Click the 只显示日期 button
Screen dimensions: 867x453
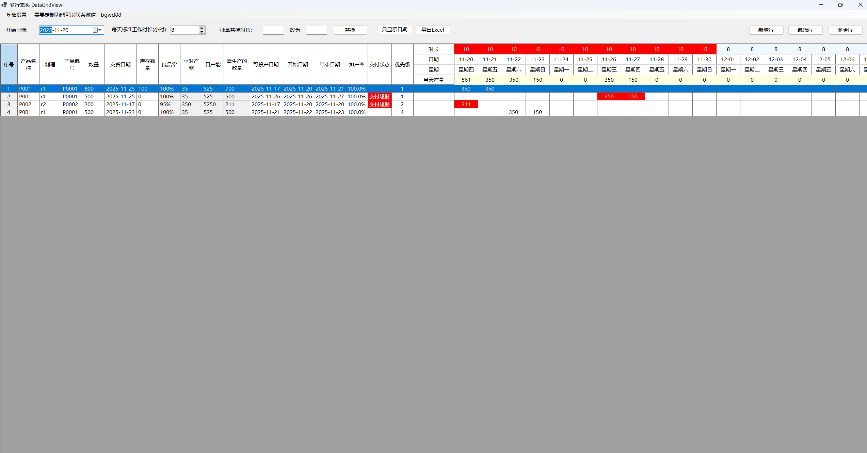coord(395,29)
